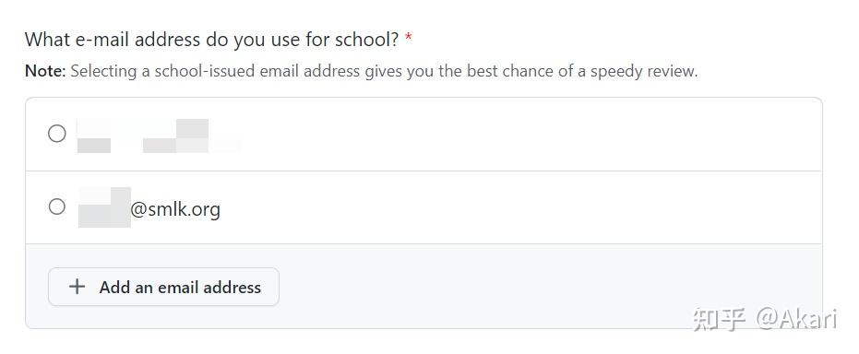Image resolution: width=859 pixels, height=354 pixels.
Task: Choose the @smlk.org email radio button
Action: tap(57, 206)
